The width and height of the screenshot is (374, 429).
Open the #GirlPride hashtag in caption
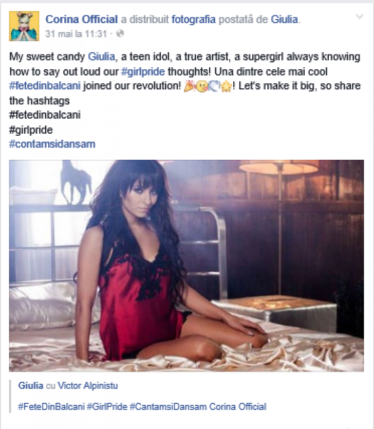point(107,406)
